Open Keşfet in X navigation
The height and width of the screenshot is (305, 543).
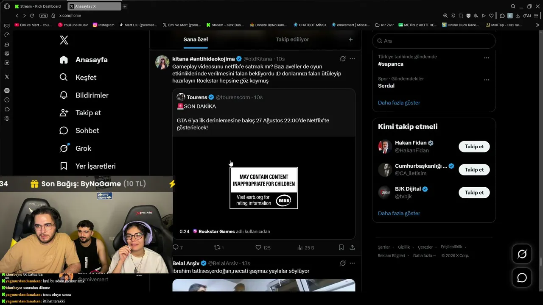click(78, 78)
